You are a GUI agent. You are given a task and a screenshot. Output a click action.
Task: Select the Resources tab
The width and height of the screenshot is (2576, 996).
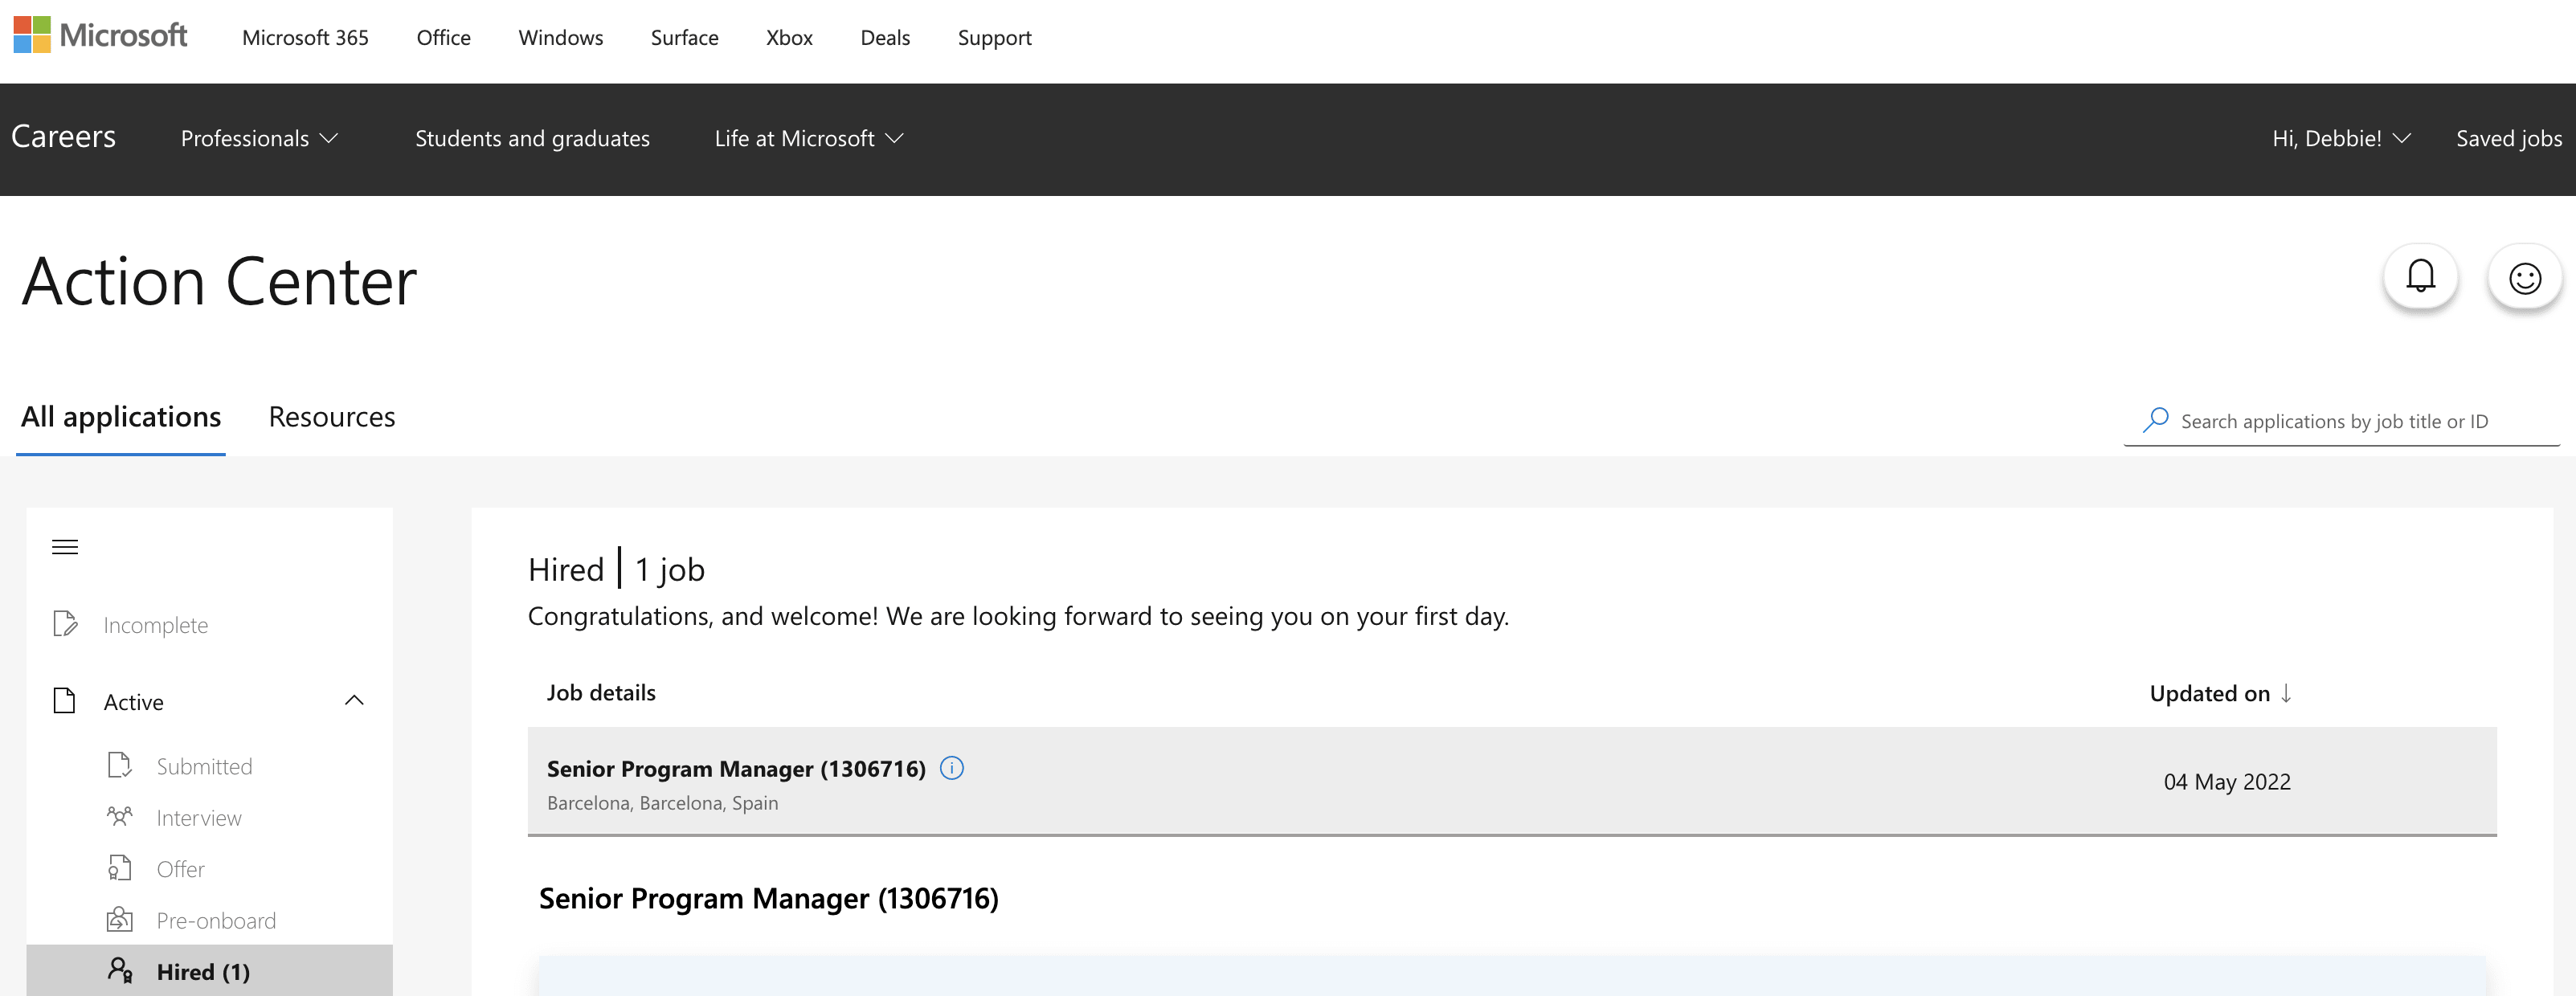pos(329,416)
